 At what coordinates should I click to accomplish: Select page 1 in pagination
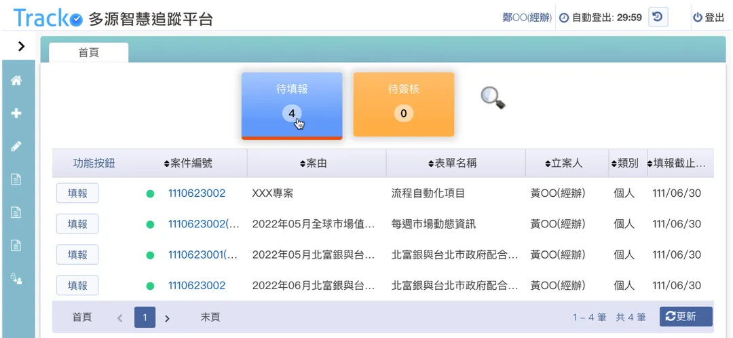pos(145,318)
